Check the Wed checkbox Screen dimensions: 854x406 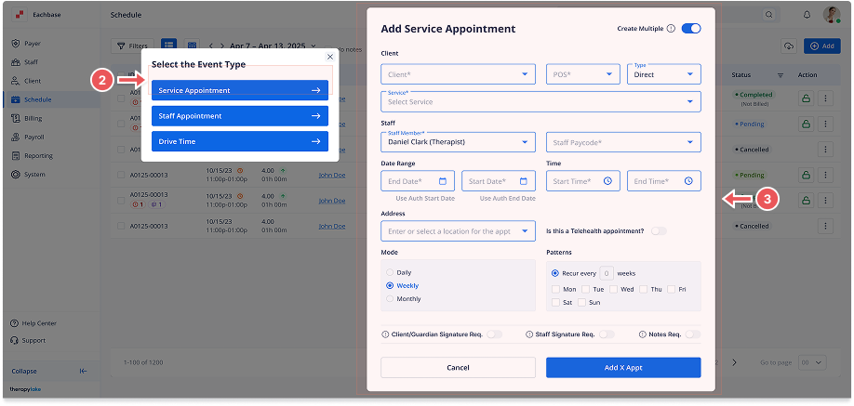pyautogui.click(x=613, y=289)
